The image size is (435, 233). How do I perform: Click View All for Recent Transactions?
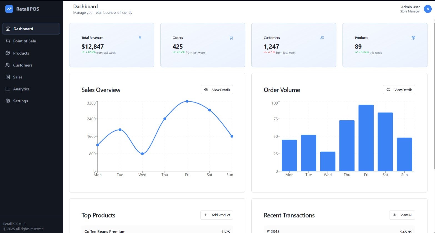[402, 215]
